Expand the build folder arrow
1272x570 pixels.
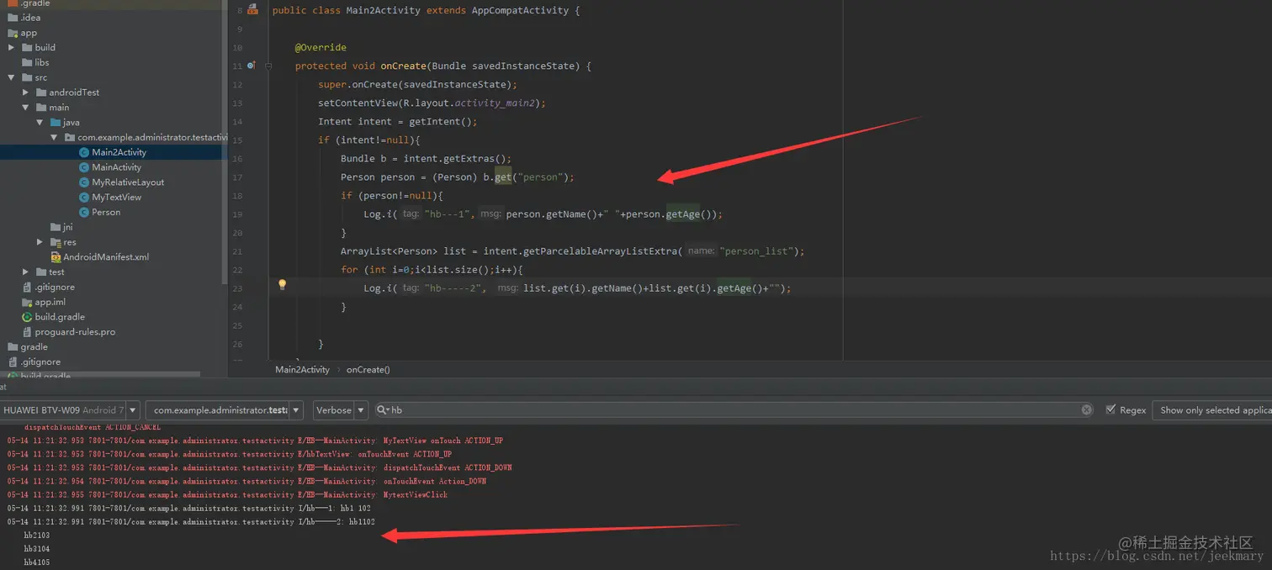pyautogui.click(x=12, y=48)
